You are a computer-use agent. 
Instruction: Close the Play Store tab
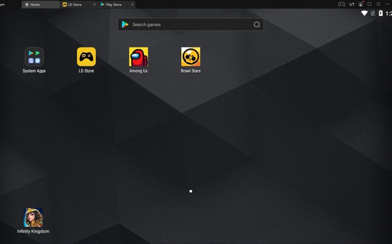133,5
